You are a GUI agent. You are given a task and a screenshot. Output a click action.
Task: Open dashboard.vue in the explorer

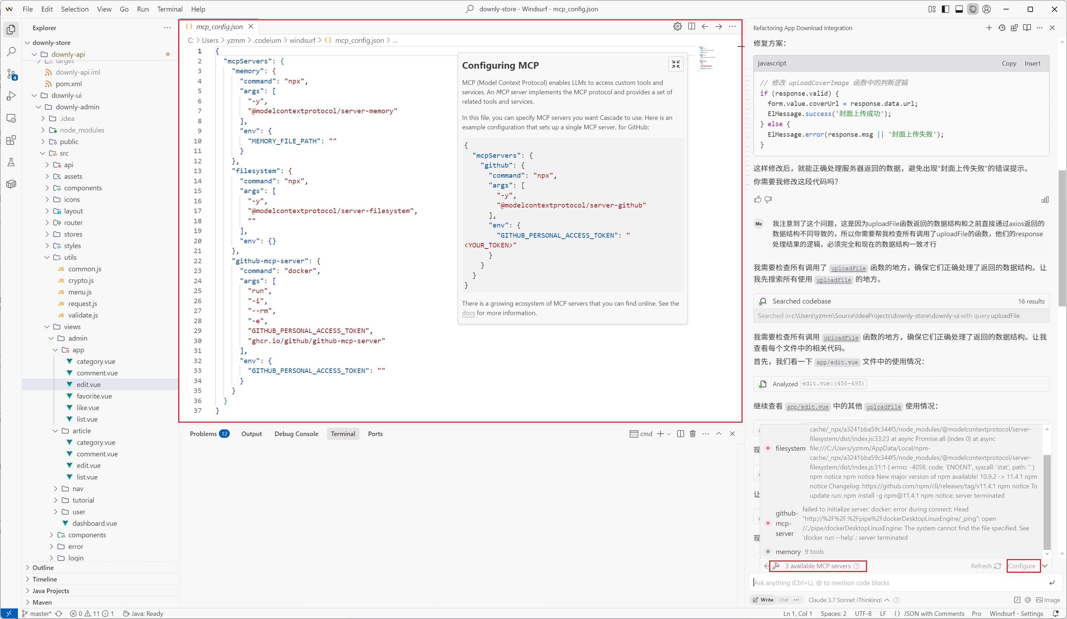pos(94,523)
